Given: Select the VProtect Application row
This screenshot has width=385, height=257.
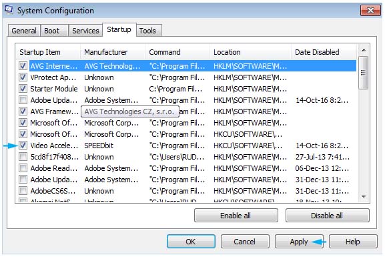Looking at the screenshot, I should (187, 77).
